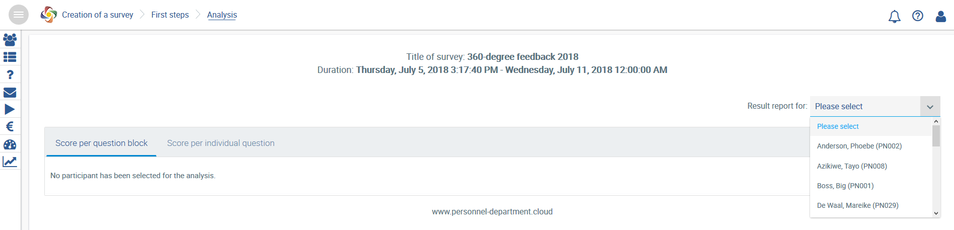The width and height of the screenshot is (954, 230).
Task: Click the dropdown list scrollbar down arrow
Action: pyautogui.click(x=936, y=213)
